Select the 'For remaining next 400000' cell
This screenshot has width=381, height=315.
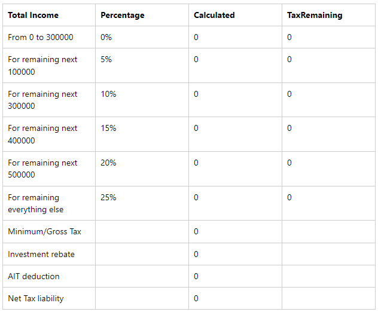point(42,134)
